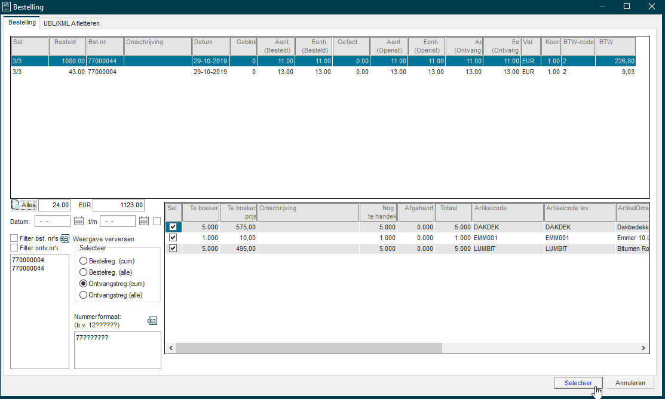Click the Annuleren button
665x399 pixels.
(630, 383)
